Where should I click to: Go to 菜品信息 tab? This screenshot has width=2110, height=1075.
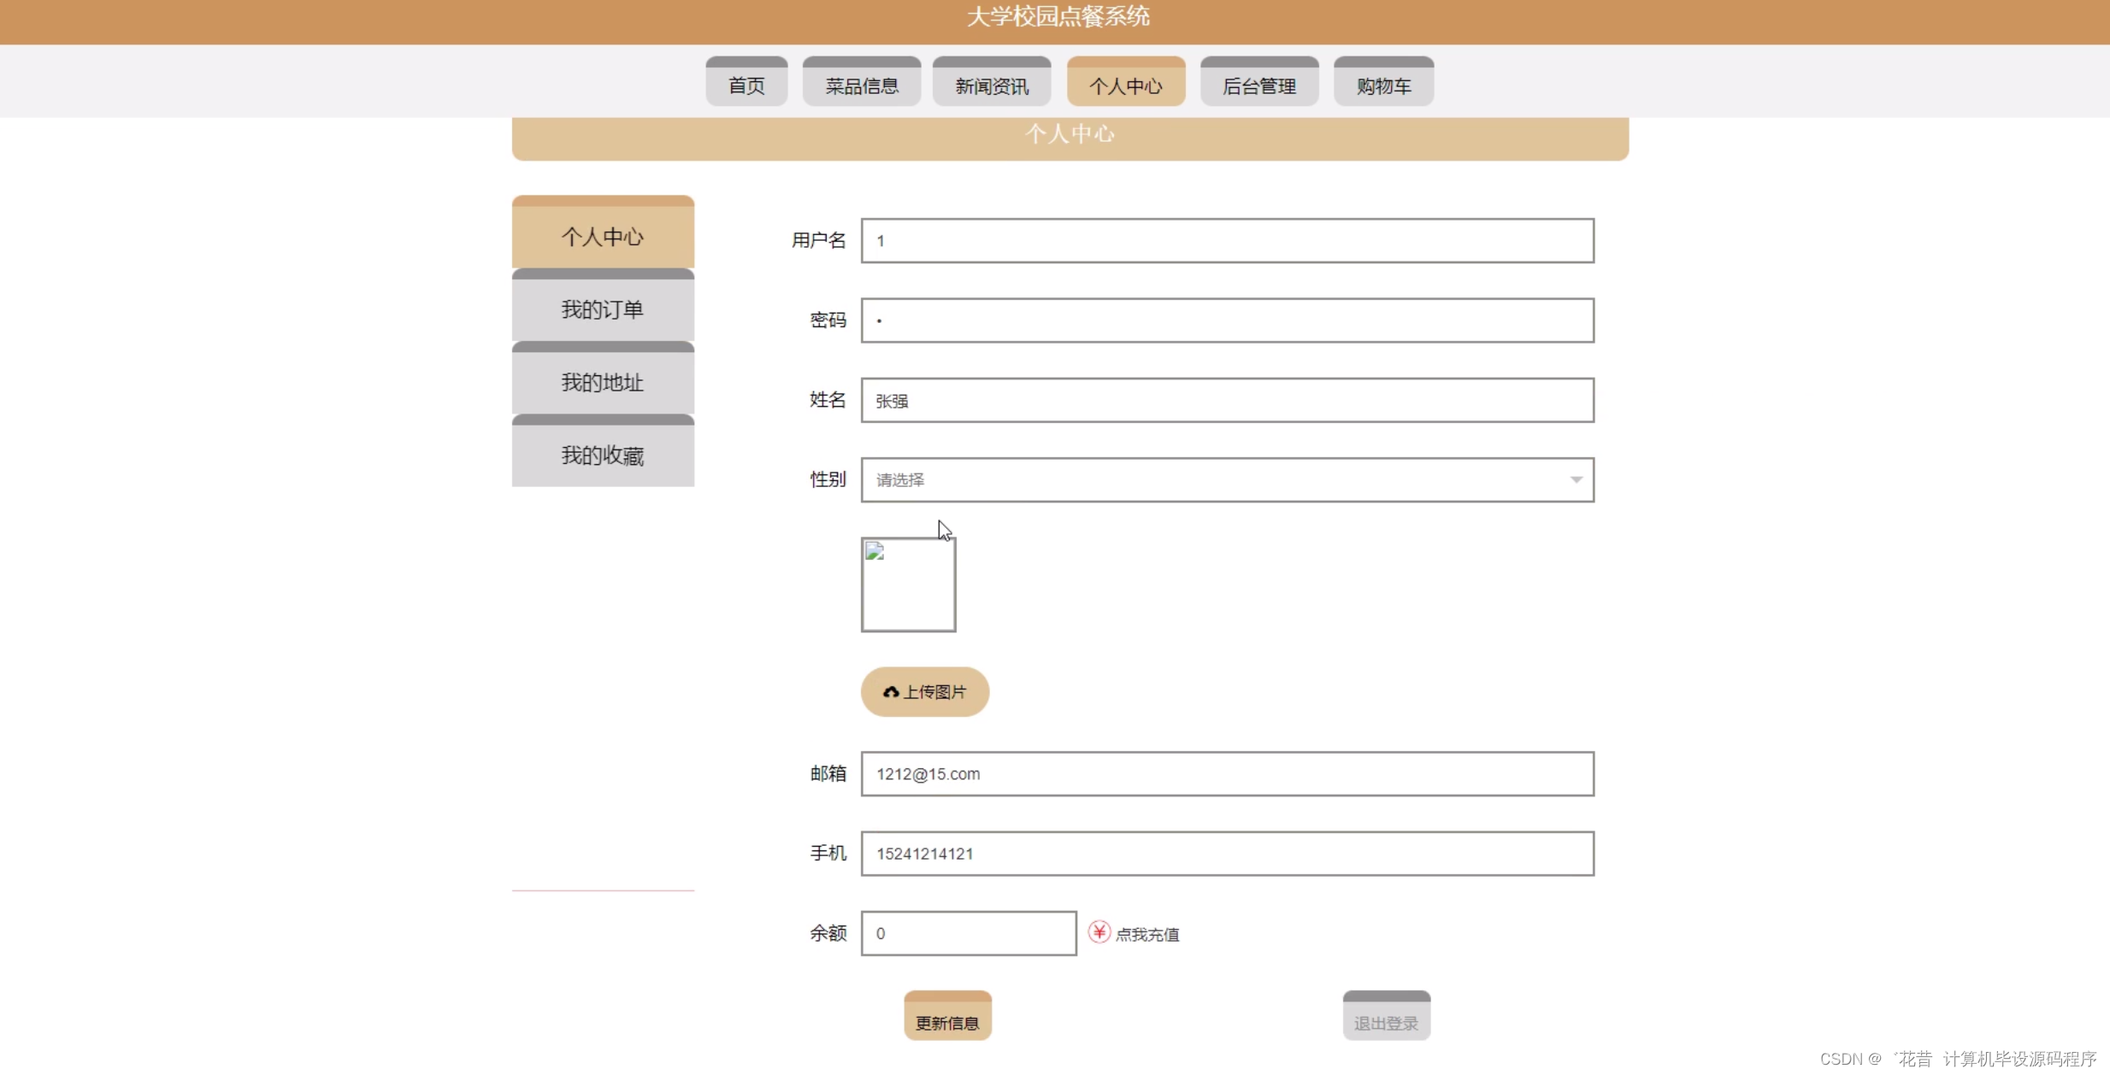(x=861, y=85)
